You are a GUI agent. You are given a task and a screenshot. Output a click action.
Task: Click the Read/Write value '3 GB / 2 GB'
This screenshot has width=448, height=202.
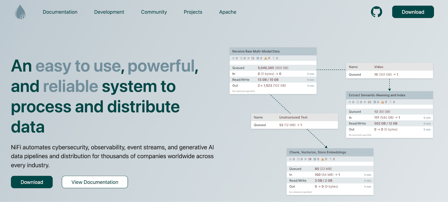coord(323,181)
